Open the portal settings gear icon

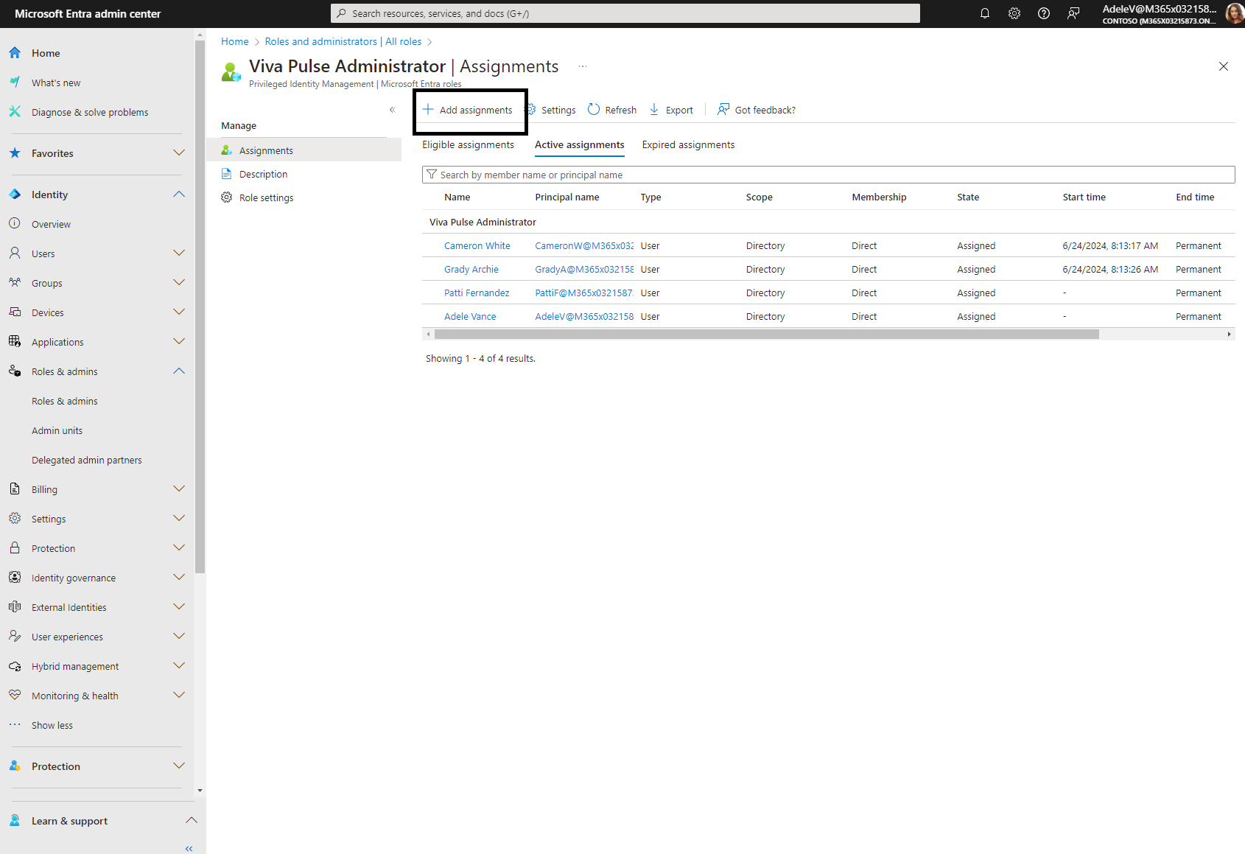click(x=1014, y=13)
